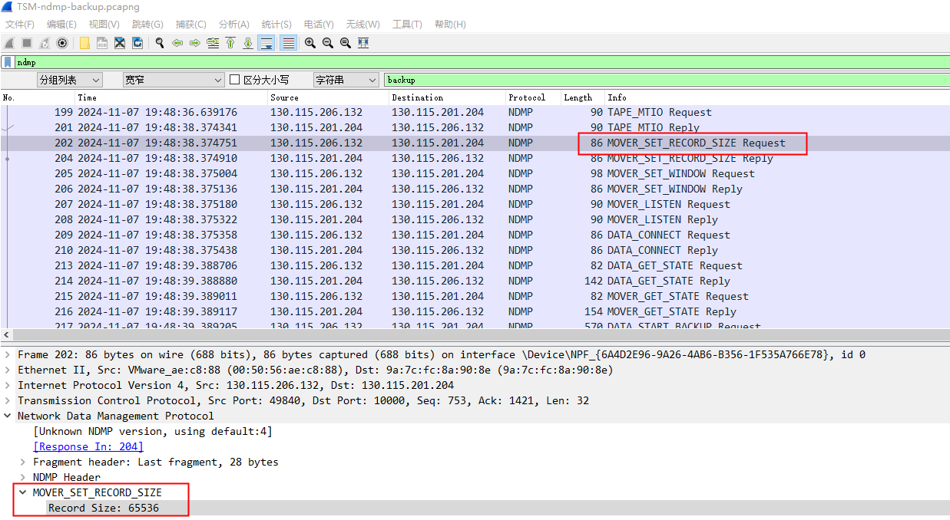This screenshot has width=950, height=520.
Task: Open Find Packet magnifier tool
Action: coord(160,43)
